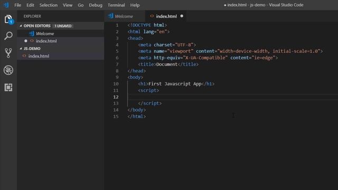Open index.html under JS-DEMO folder
The height and width of the screenshot is (190, 338).
tap(61, 56)
